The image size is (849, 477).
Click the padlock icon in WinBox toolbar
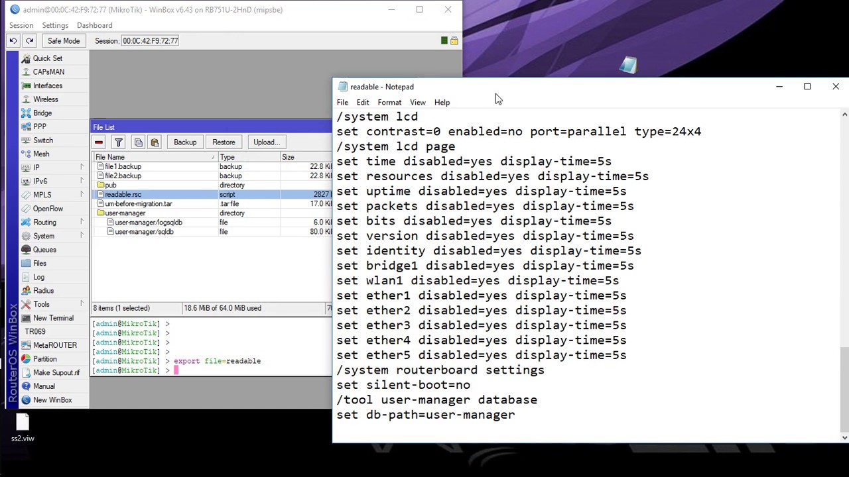click(x=454, y=40)
